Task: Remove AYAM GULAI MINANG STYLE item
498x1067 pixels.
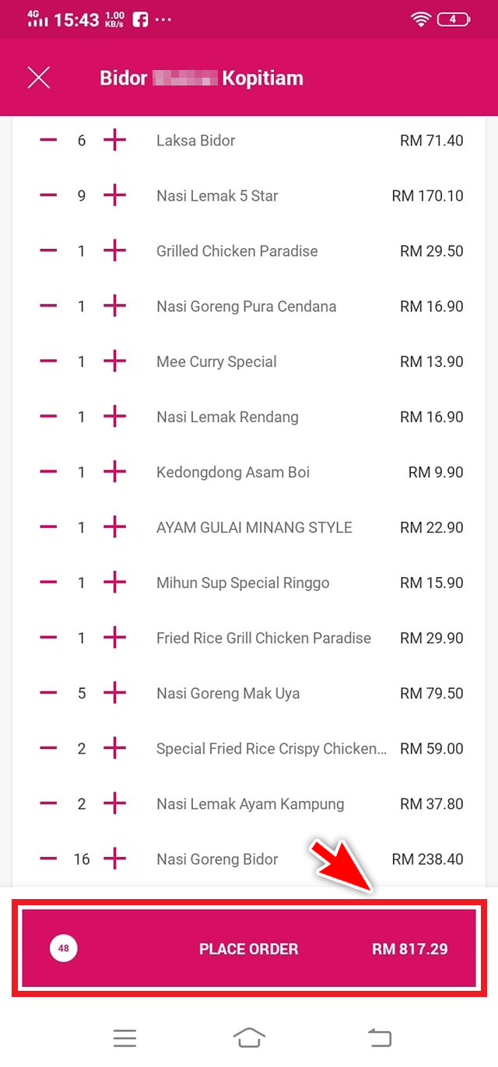Action: [x=48, y=527]
